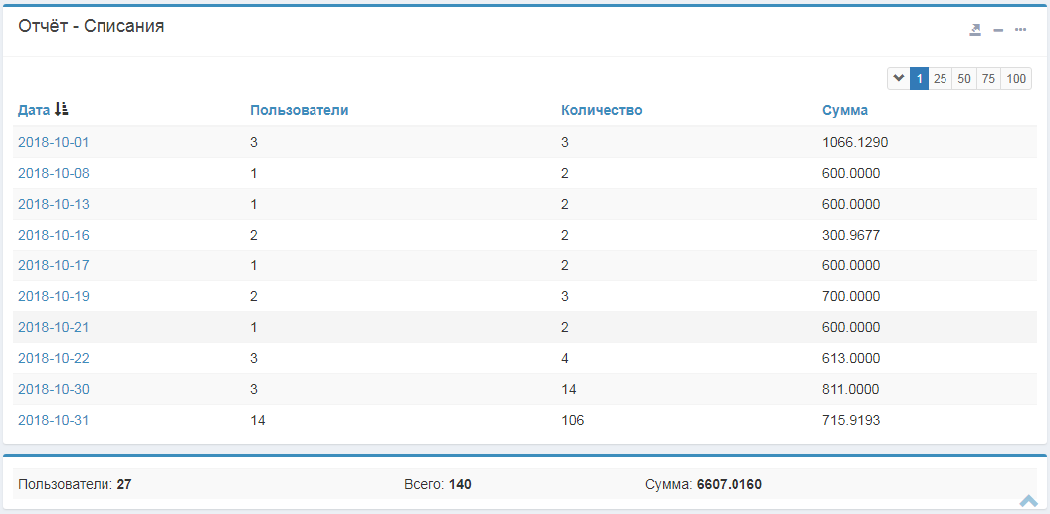Open report for 2018-10-16
This screenshot has height=514, width=1050.
click(x=53, y=235)
